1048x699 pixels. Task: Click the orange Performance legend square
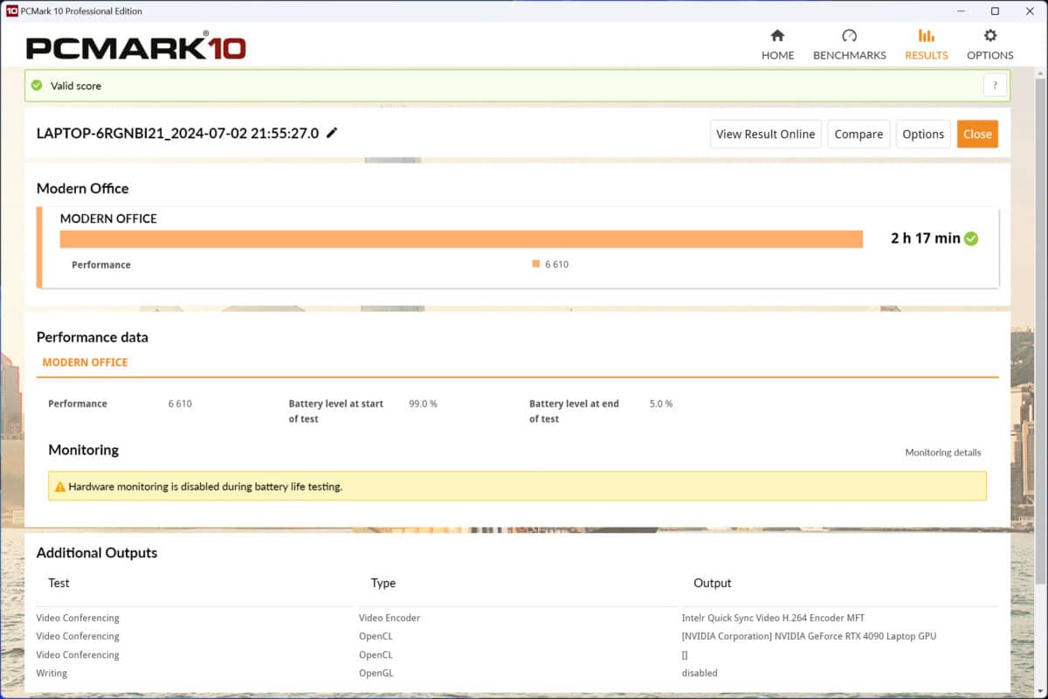tap(535, 264)
